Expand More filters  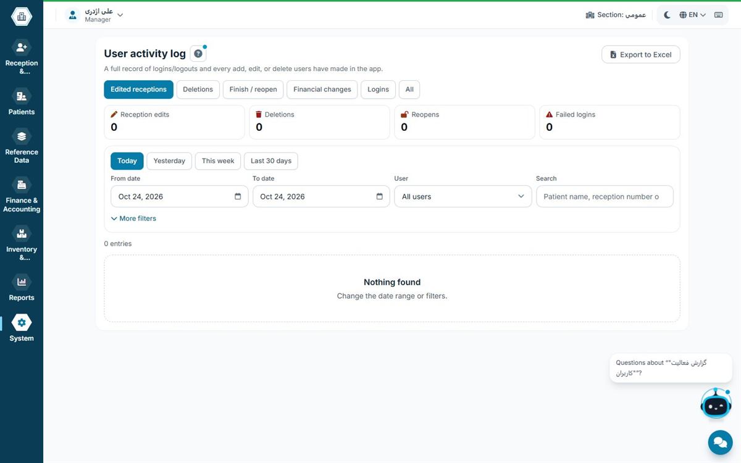133,219
